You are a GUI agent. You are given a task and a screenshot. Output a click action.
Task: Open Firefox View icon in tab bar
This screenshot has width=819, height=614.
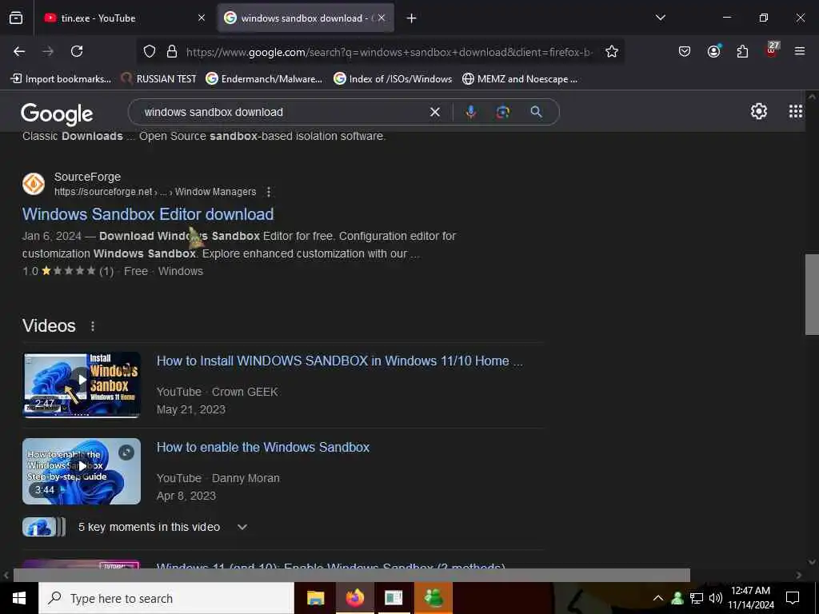point(16,18)
